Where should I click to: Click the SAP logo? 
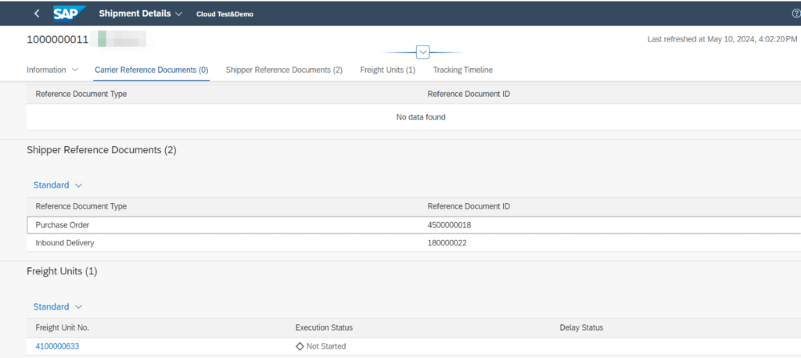69,13
